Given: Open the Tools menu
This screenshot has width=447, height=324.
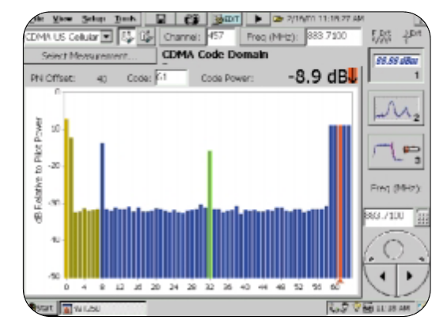Looking at the screenshot, I should (x=125, y=19).
